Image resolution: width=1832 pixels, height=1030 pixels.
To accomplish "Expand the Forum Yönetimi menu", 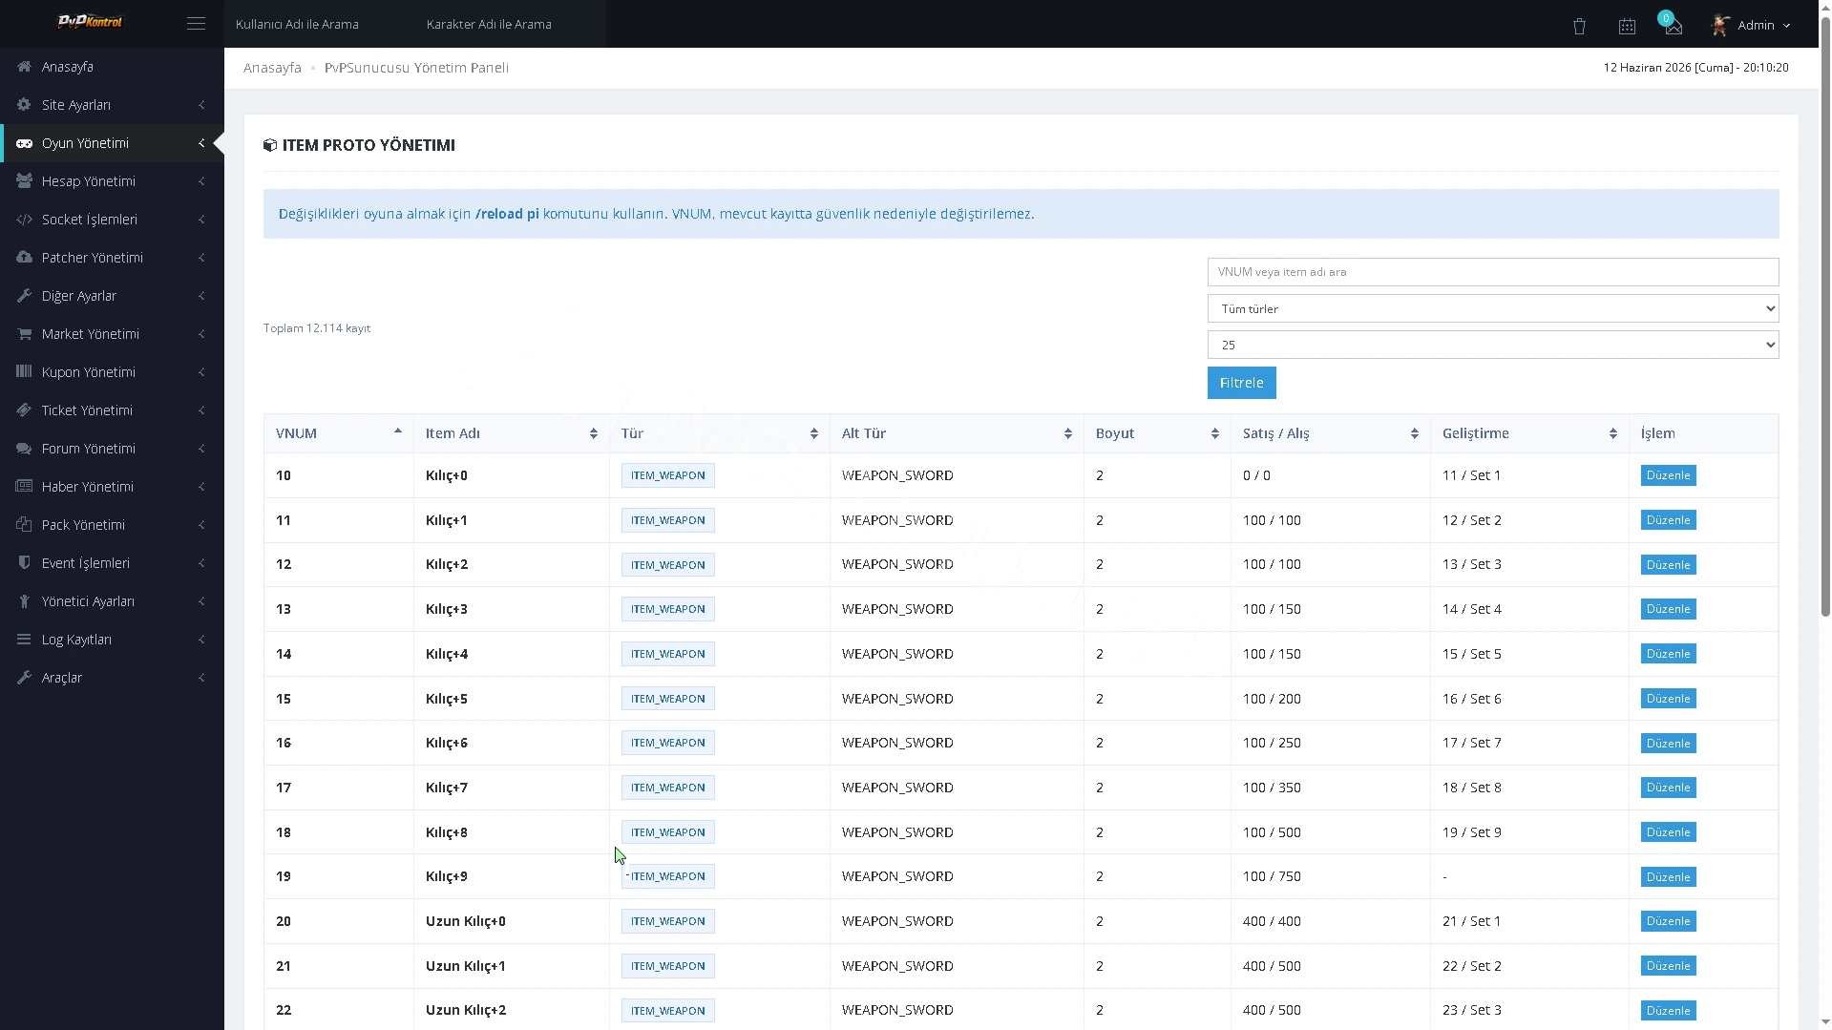I will click(112, 449).
